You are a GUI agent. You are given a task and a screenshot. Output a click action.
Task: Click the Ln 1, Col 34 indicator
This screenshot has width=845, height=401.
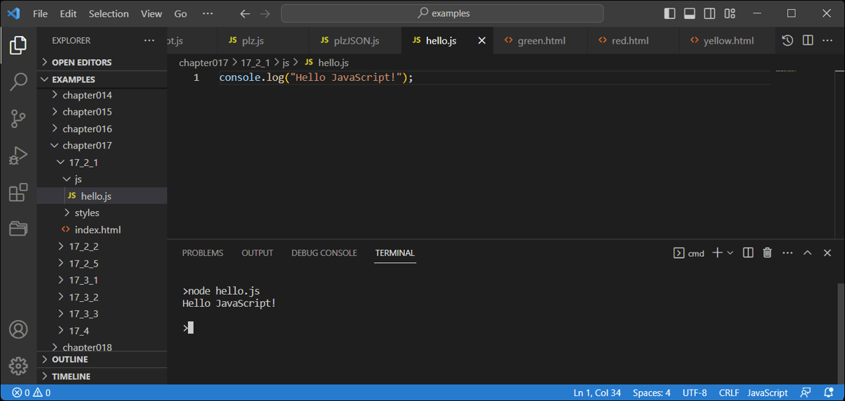(x=597, y=393)
